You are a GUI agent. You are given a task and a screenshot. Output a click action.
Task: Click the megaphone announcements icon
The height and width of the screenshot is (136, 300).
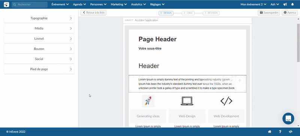coord(285,4)
